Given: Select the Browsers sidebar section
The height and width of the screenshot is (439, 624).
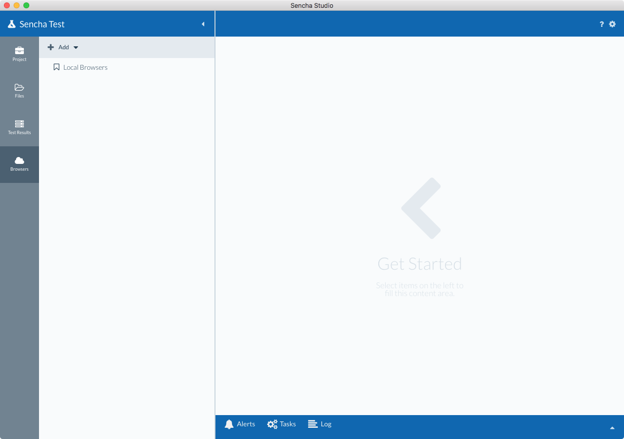Looking at the screenshot, I should [19, 164].
